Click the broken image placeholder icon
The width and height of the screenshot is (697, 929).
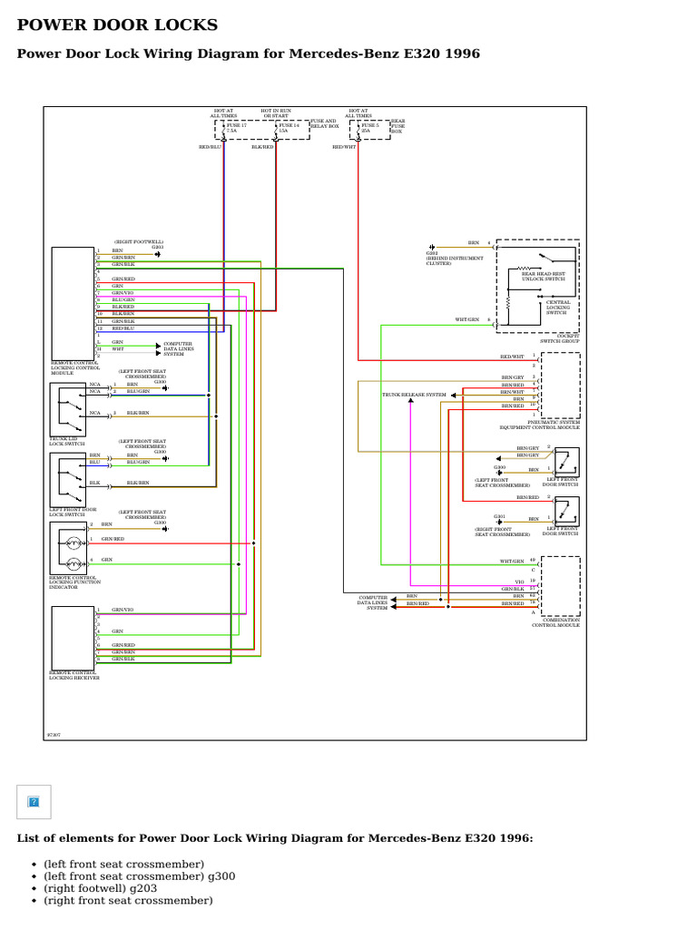click(x=34, y=802)
